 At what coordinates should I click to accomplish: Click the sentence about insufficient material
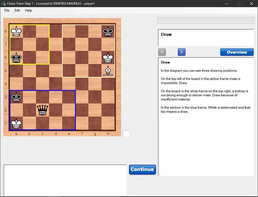(x=204, y=95)
